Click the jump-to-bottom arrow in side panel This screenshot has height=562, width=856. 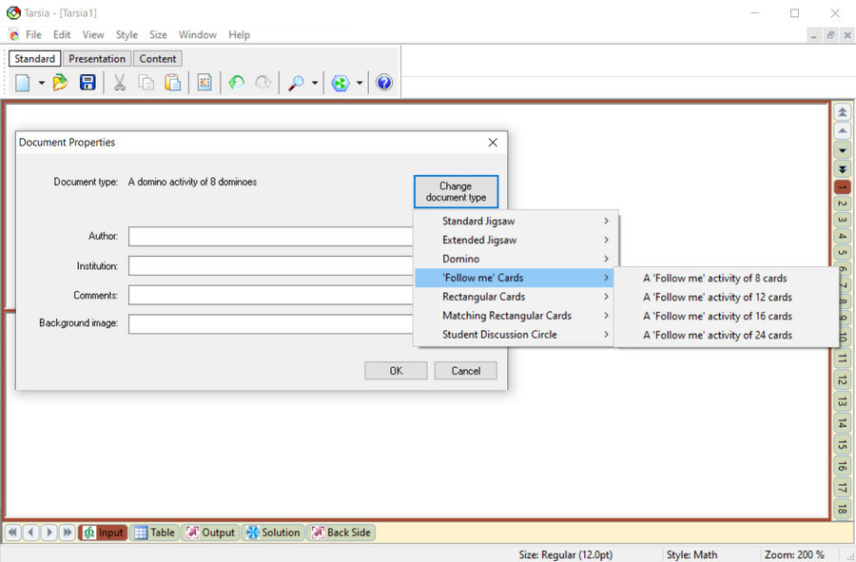coord(843,169)
